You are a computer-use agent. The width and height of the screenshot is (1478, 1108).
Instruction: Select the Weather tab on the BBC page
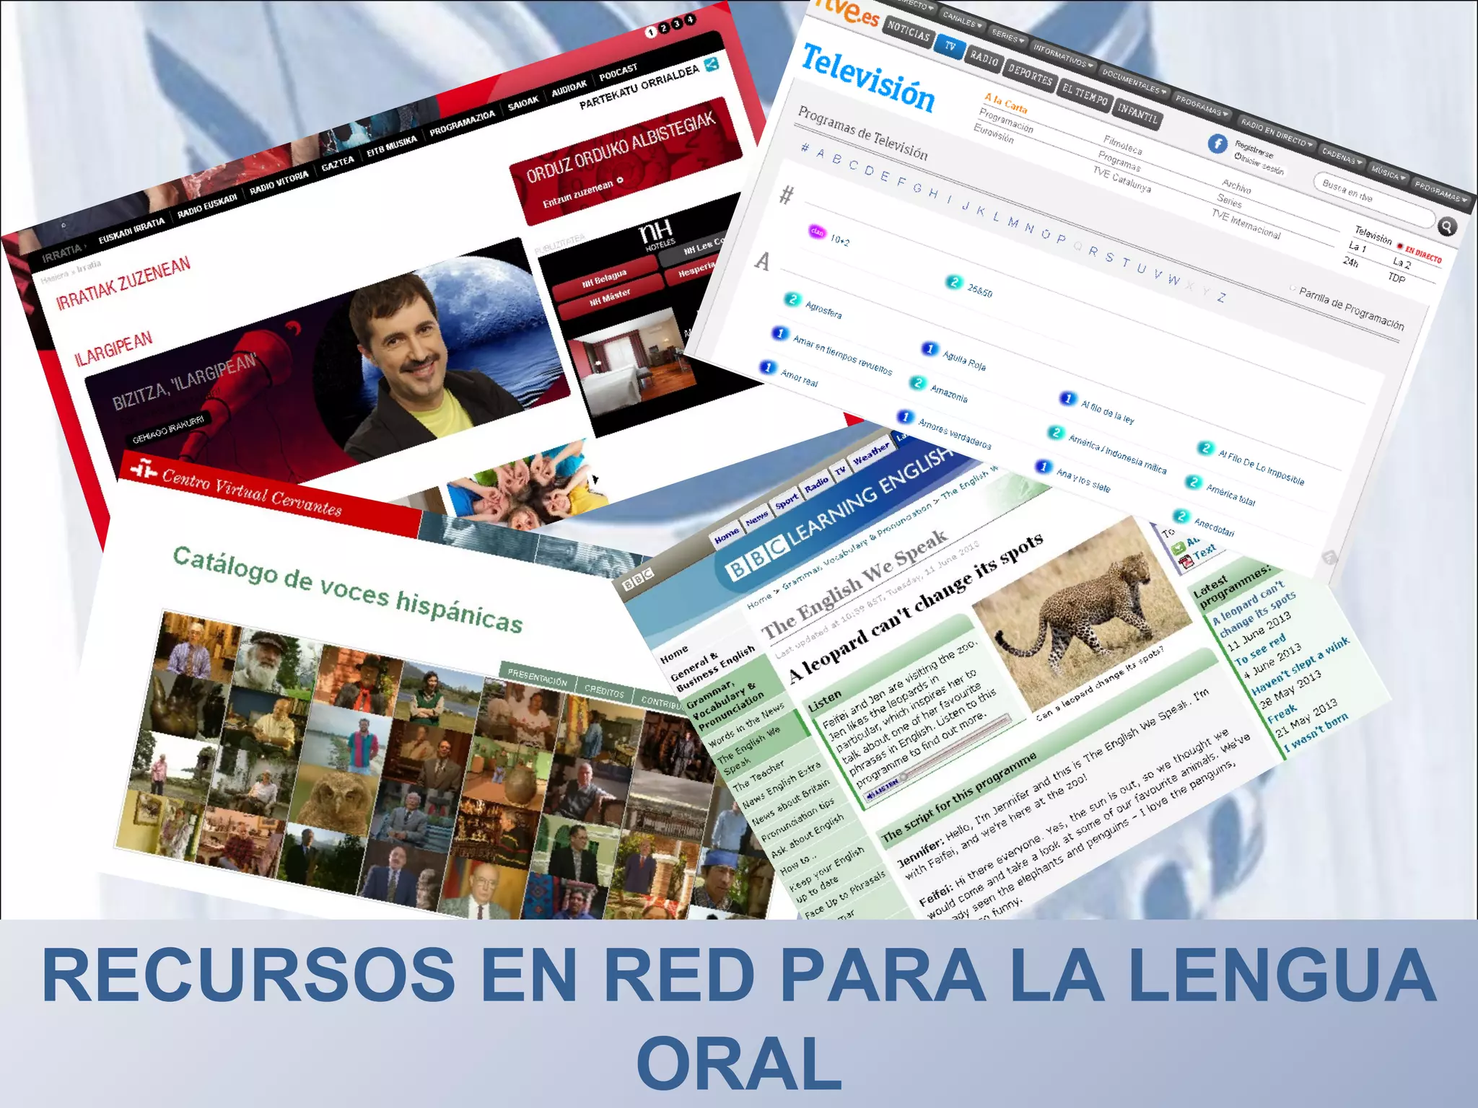point(871,454)
